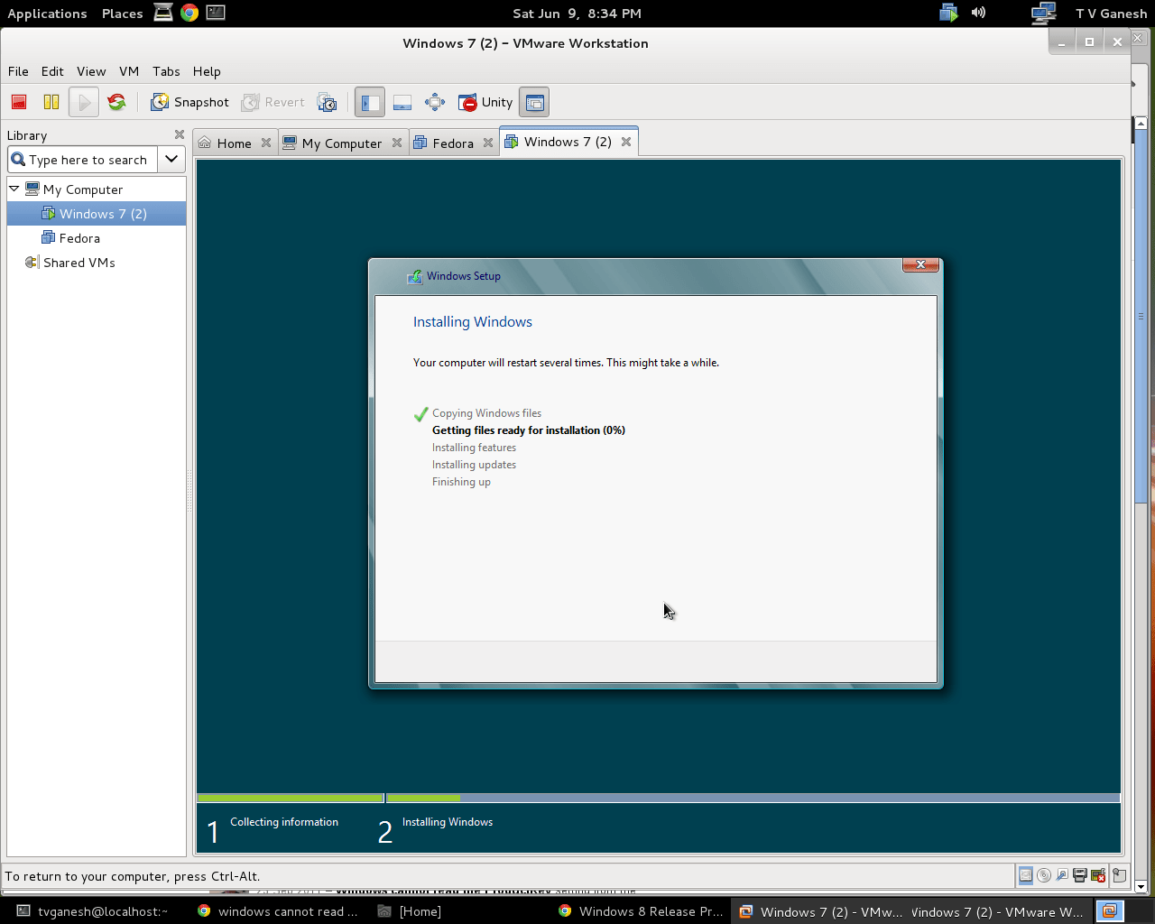Click the hard disk status bar icon
This screenshot has height=924, width=1155.
point(1026,874)
